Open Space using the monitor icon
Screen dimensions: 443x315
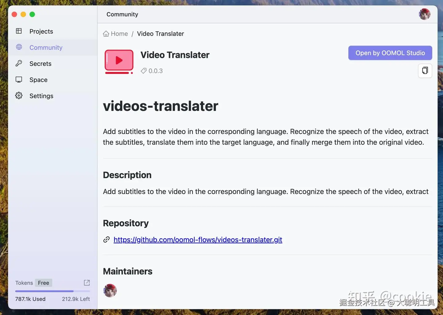pyautogui.click(x=19, y=79)
